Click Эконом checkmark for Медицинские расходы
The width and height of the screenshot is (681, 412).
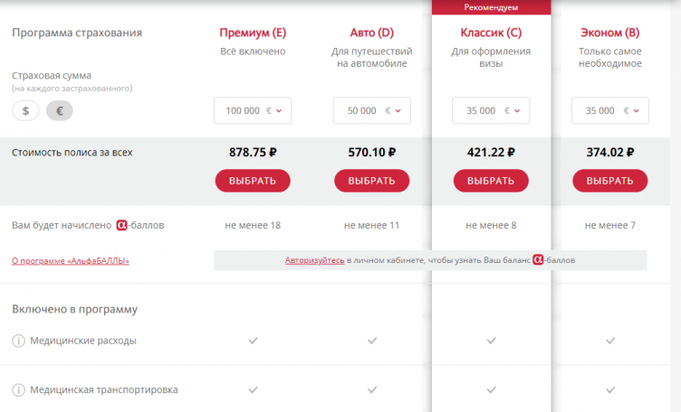pyautogui.click(x=610, y=341)
